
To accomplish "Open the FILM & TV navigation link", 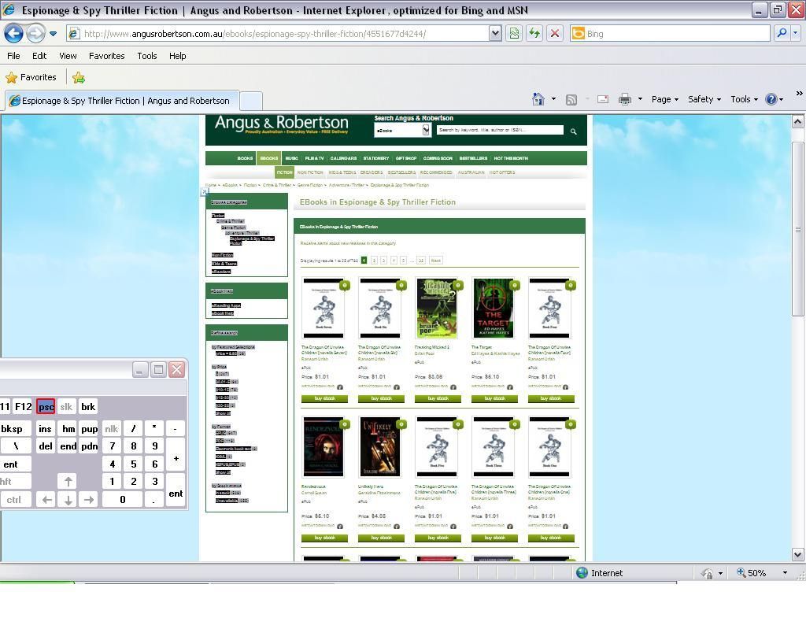I will pyautogui.click(x=314, y=158).
